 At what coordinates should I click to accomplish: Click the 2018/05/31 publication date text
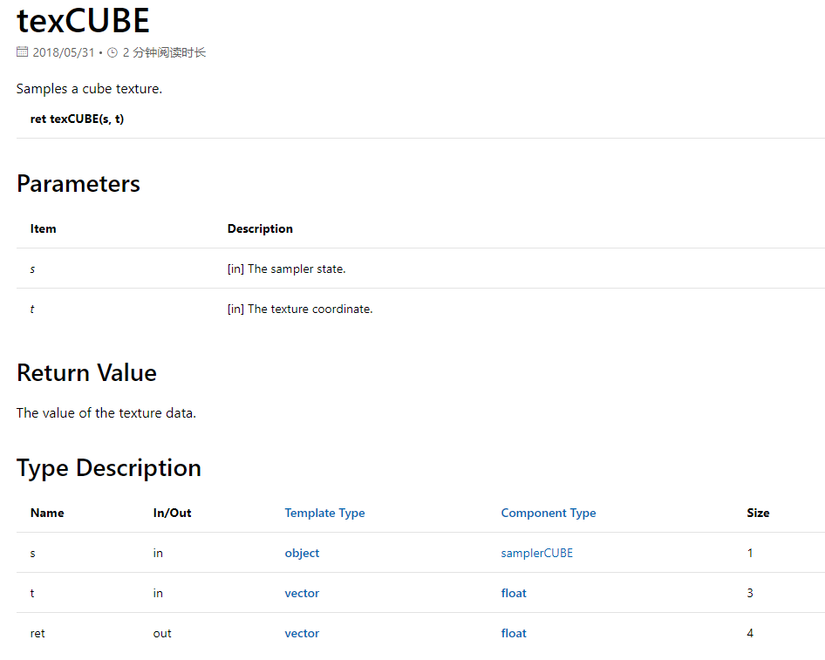(x=64, y=52)
